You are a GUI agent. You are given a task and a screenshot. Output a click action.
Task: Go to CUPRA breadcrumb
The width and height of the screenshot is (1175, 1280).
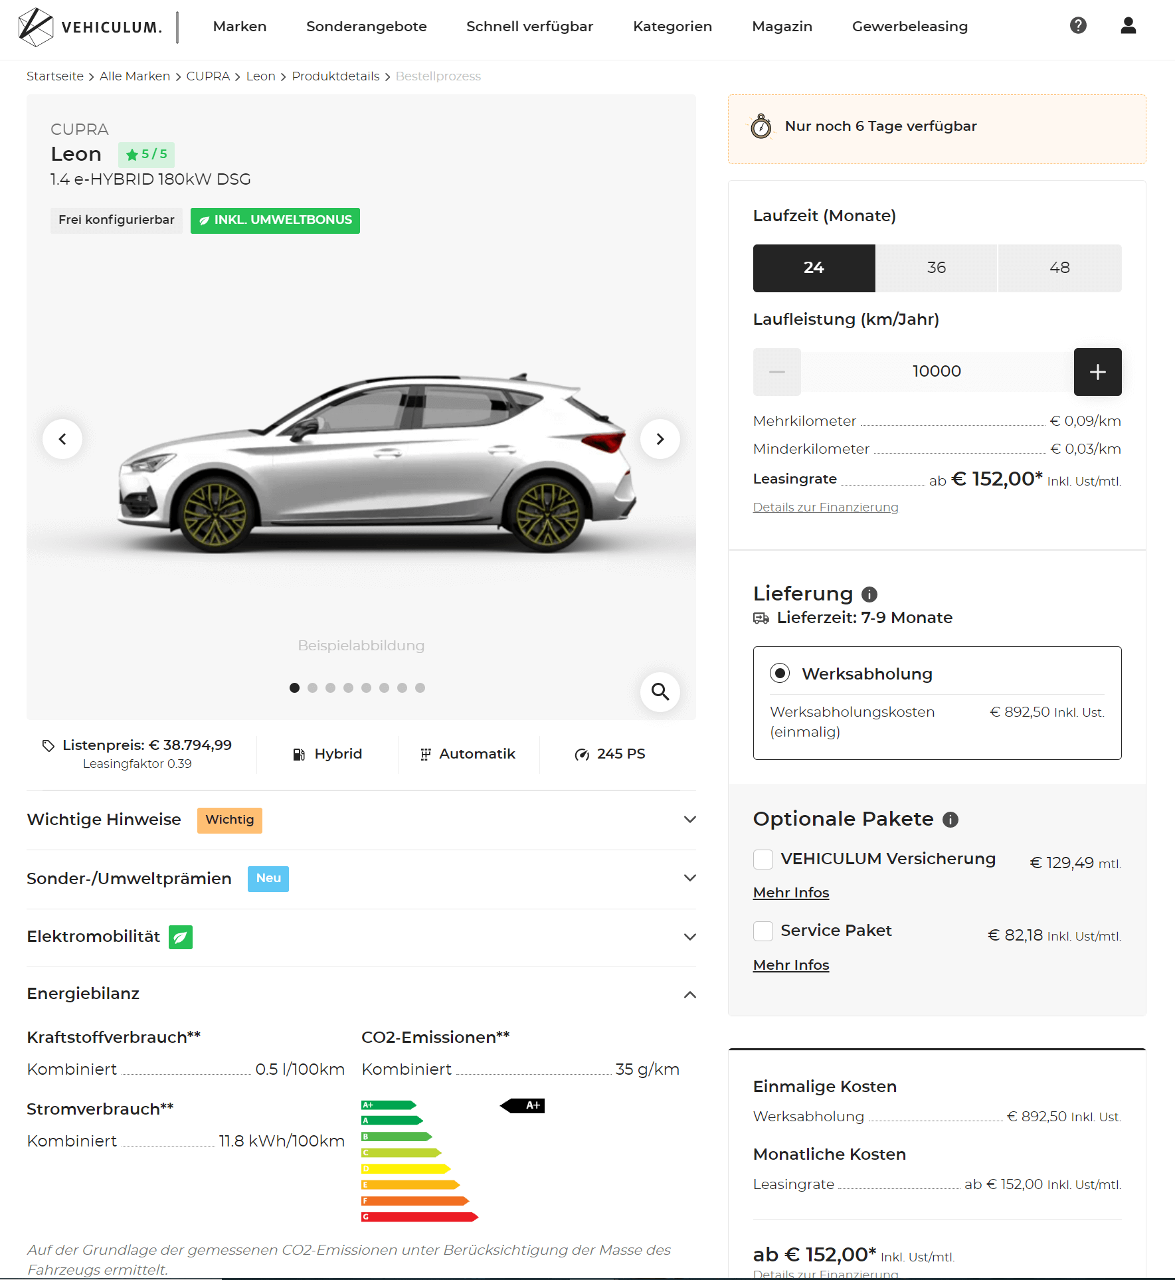click(208, 76)
